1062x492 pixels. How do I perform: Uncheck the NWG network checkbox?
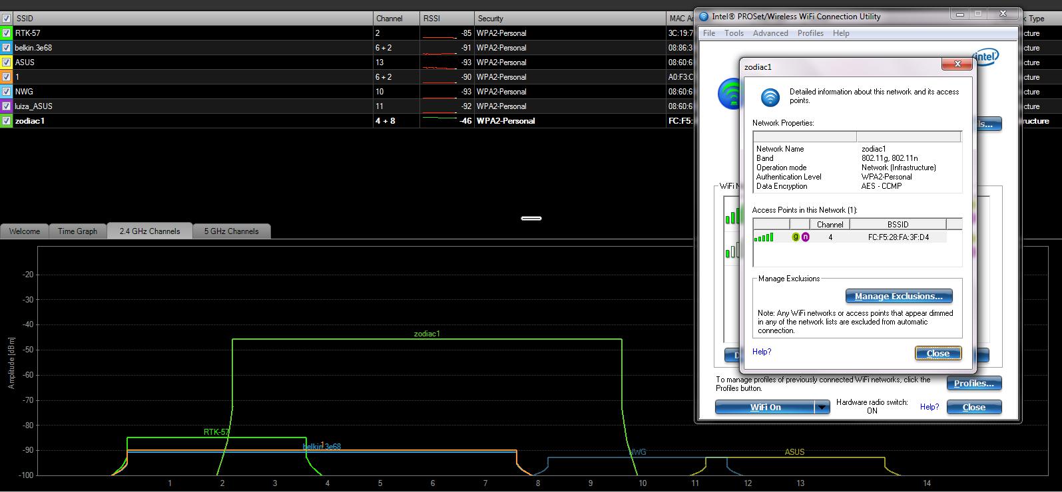click(x=7, y=92)
